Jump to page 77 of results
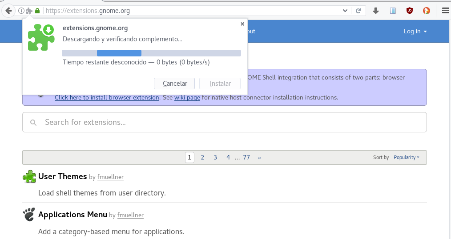This screenshot has width=451, height=239. click(246, 157)
